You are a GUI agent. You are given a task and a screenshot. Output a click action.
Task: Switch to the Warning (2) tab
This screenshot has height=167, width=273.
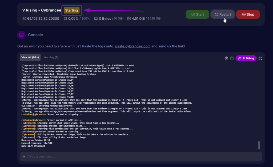pos(51,58)
